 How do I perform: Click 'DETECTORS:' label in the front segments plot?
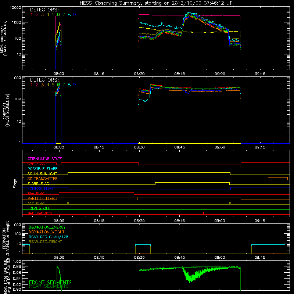tap(44, 10)
